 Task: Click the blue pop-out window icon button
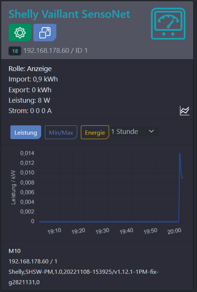click(45, 33)
